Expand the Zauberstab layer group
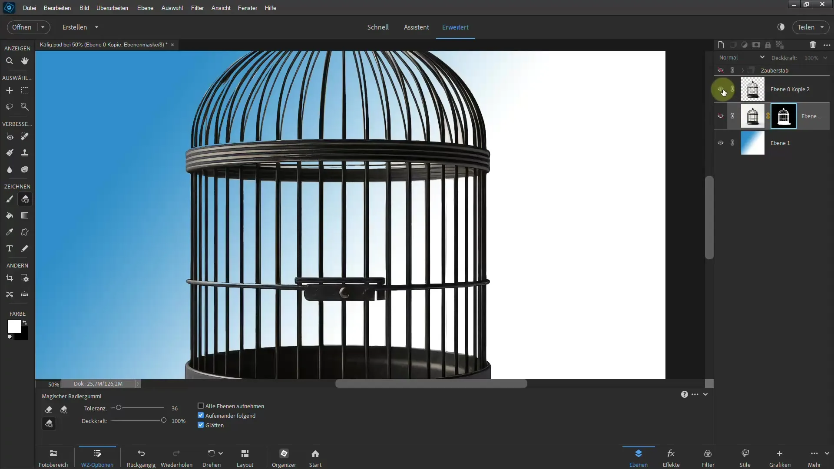834x469 pixels. point(743,70)
